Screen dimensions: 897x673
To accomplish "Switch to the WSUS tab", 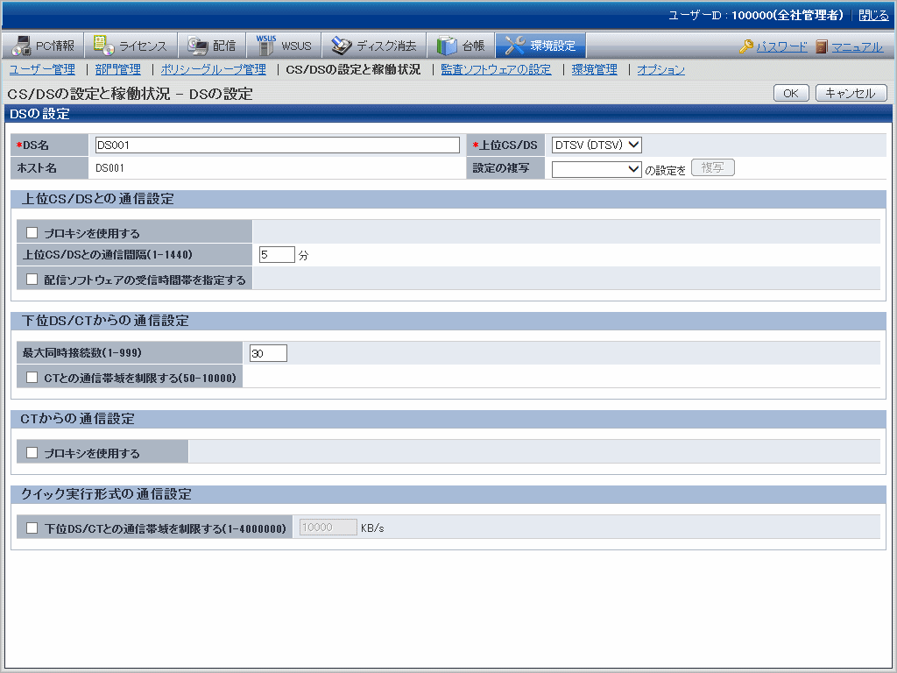I will tap(284, 46).
